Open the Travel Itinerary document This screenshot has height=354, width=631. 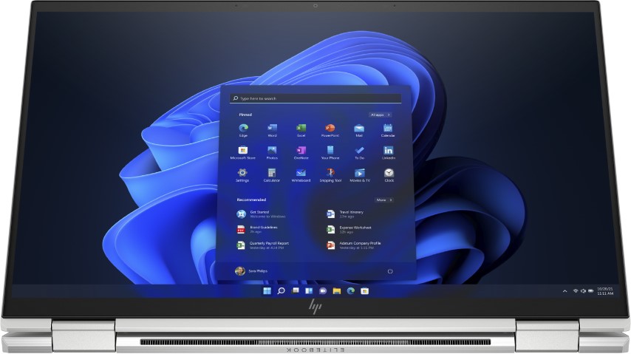point(345,214)
